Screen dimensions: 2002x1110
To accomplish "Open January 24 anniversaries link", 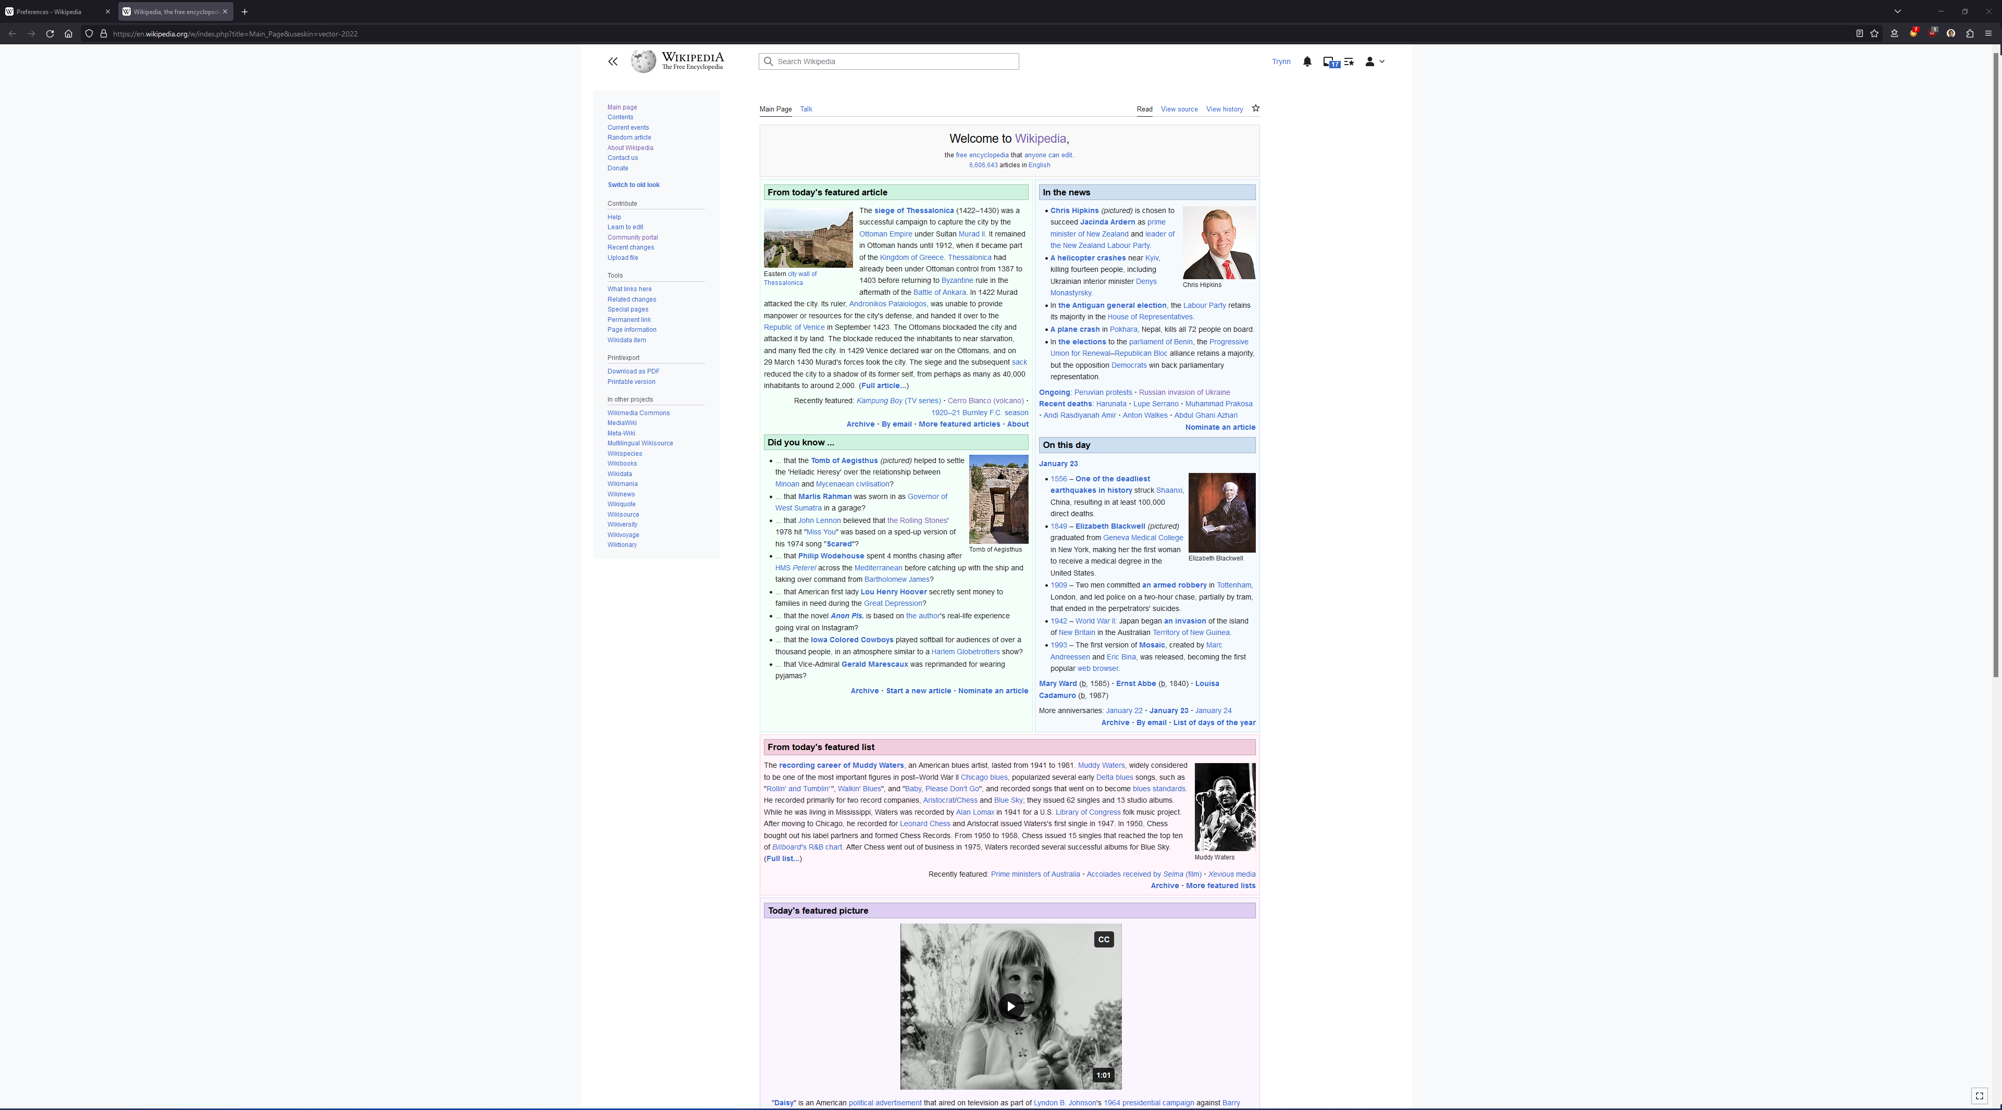I will pos(1213,710).
